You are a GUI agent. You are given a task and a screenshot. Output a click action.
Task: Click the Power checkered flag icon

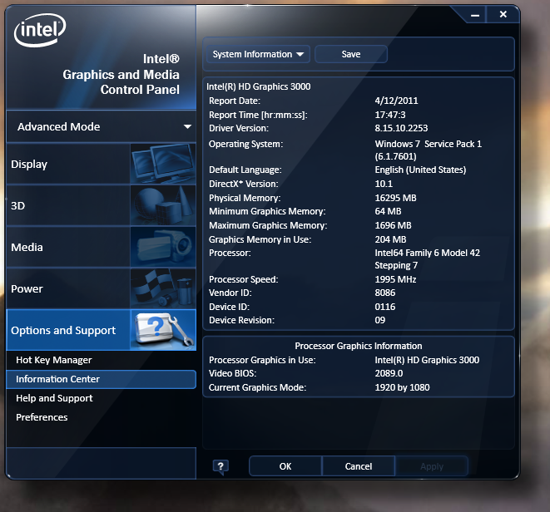pyautogui.click(x=163, y=288)
